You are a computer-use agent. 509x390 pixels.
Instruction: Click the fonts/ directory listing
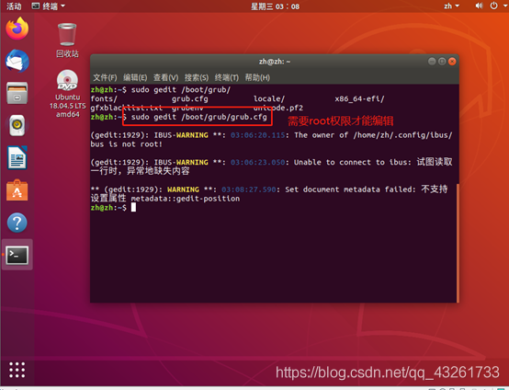point(104,98)
